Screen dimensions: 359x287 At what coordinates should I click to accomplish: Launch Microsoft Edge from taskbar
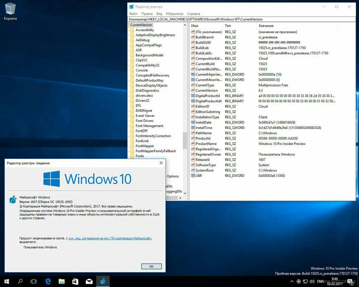tap(48, 281)
